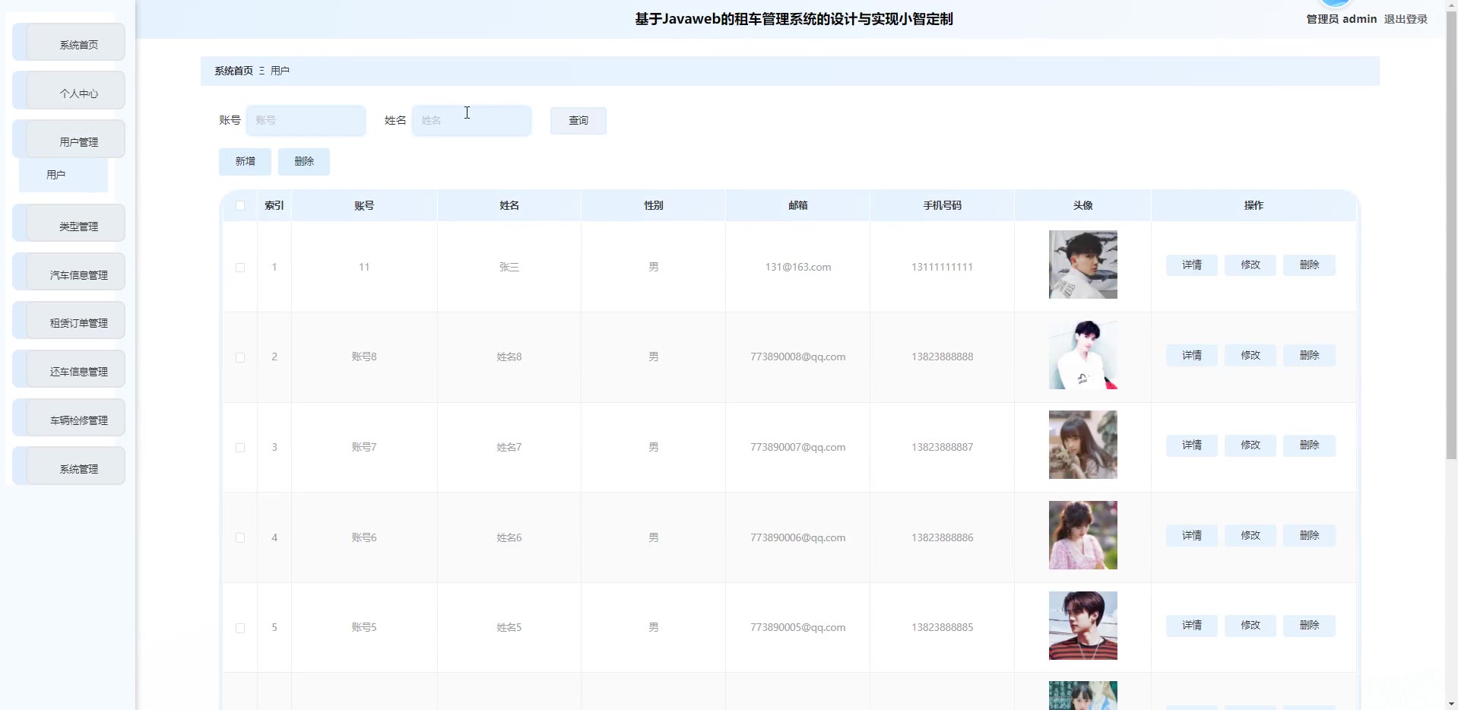Open avatar photo of 账号7 user
The height and width of the screenshot is (710, 1458).
1082,445
